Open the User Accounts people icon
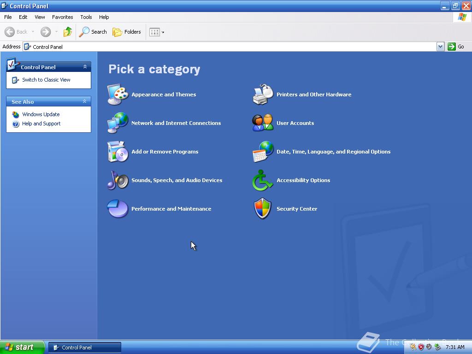 click(x=263, y=123)
